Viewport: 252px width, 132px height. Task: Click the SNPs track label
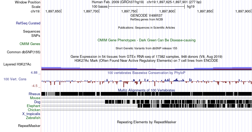(x=36, y=36)
